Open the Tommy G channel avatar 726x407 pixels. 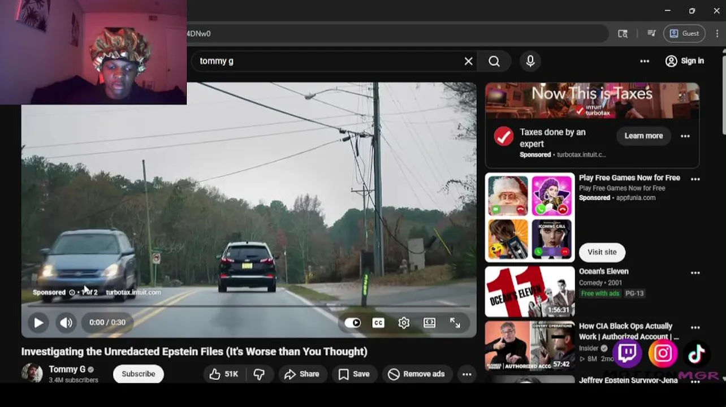pyautogui.click(x=32, y=374)
